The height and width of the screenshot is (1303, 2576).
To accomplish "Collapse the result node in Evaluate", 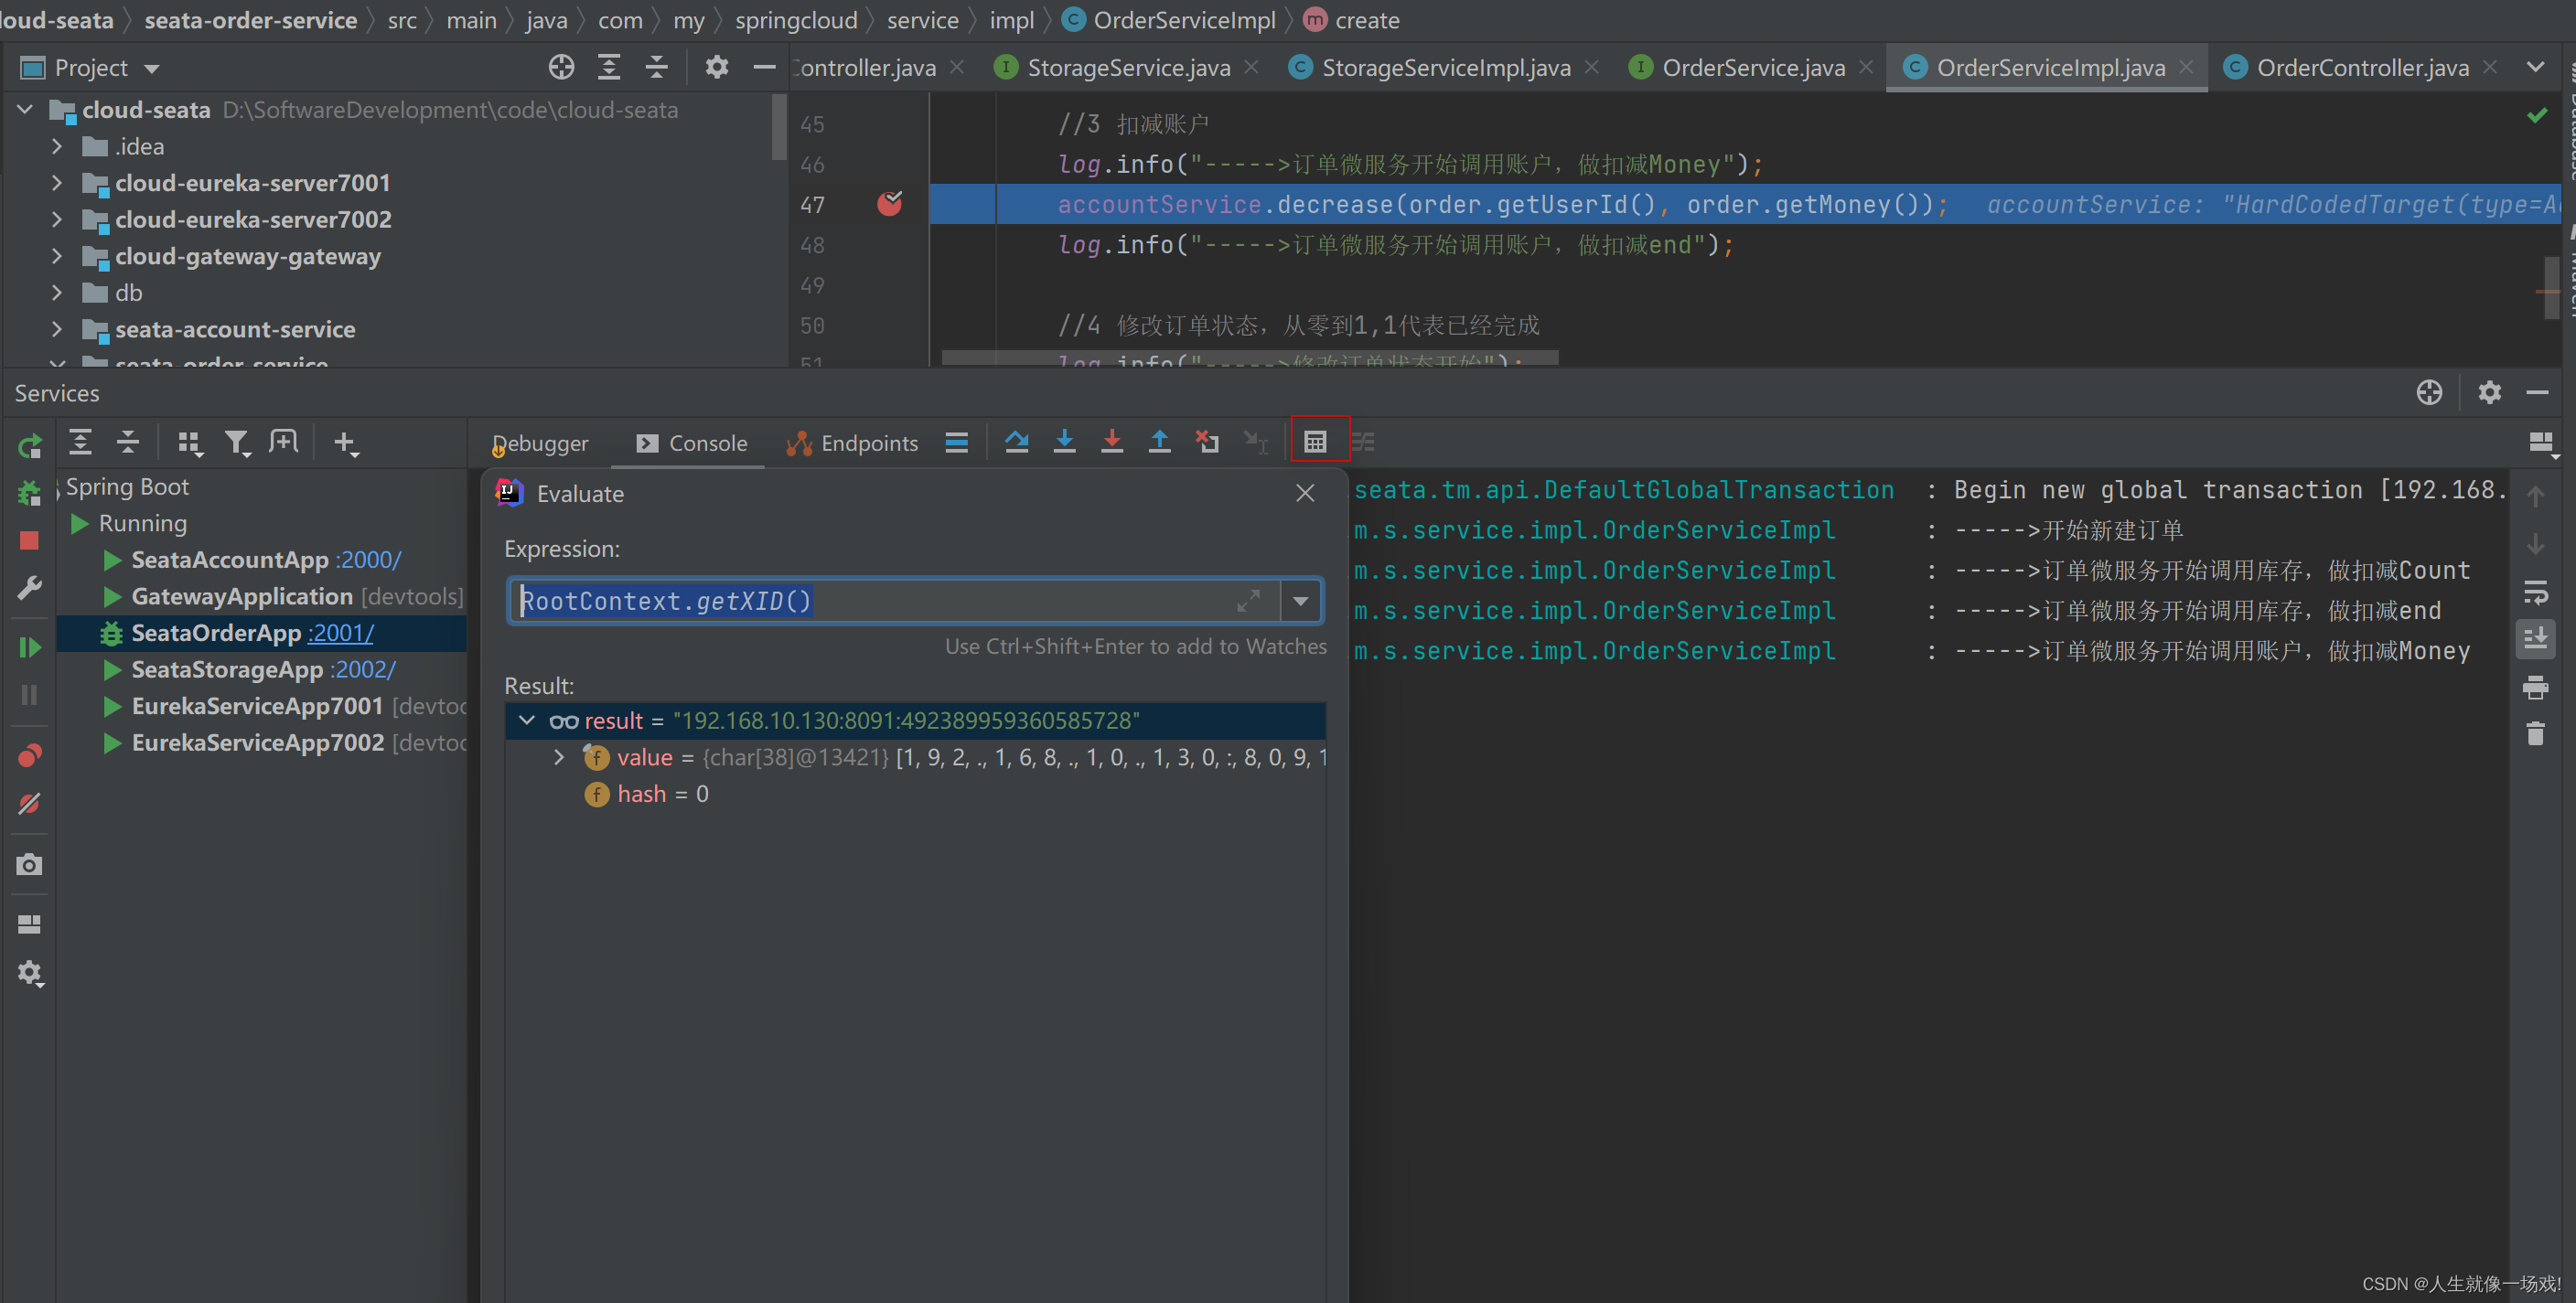I will [x=526, y=721].
